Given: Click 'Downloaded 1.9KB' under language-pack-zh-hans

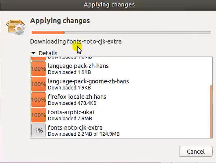Looking at the screenshot, I should [x=69, y=72].
